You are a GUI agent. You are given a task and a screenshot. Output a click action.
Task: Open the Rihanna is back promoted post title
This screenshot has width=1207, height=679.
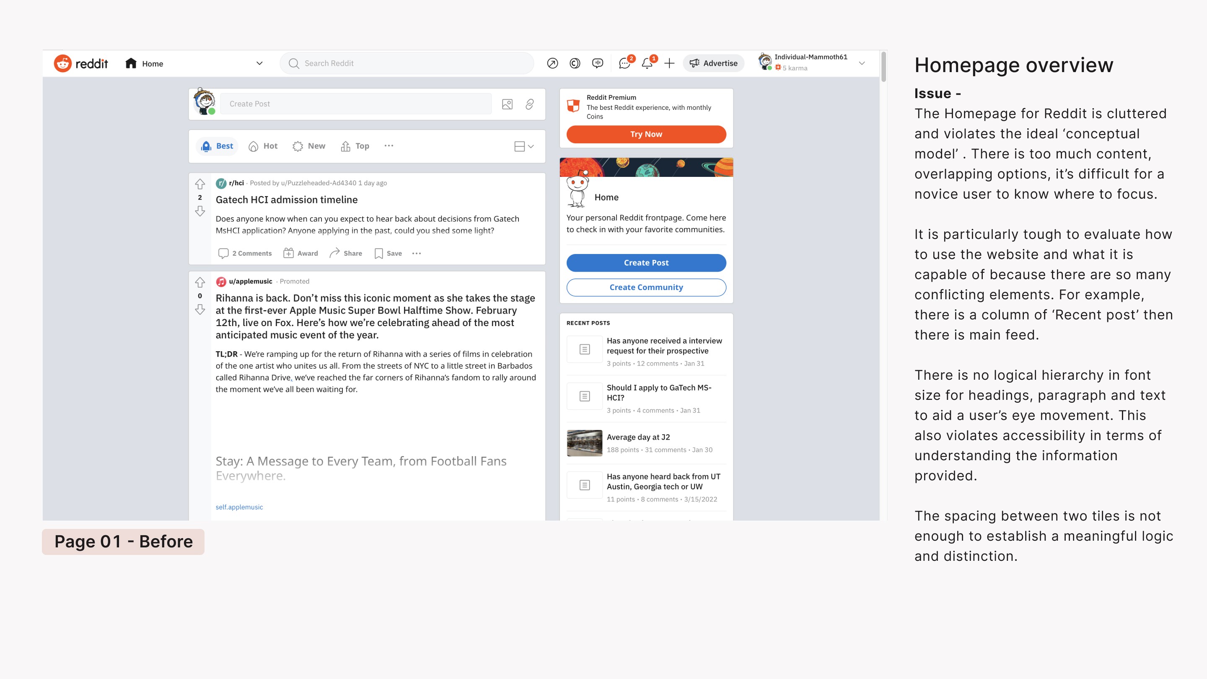[x=376, y=316]
